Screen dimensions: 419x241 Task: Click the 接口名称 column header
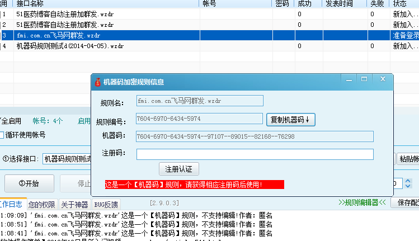pos(107,3)
